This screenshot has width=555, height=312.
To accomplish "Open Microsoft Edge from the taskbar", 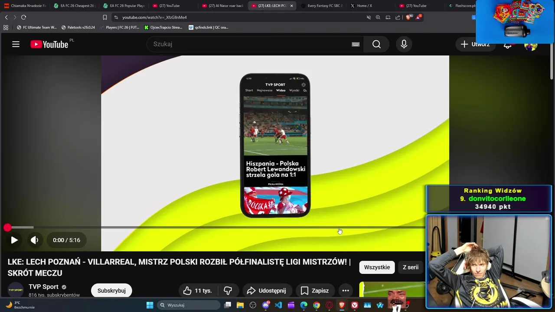I will pyautogui.click(x=304, y=305).
